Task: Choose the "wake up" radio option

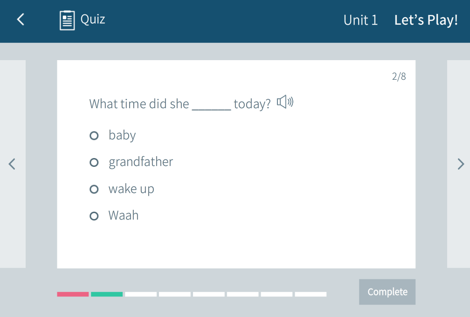Action: coord(94,189)
